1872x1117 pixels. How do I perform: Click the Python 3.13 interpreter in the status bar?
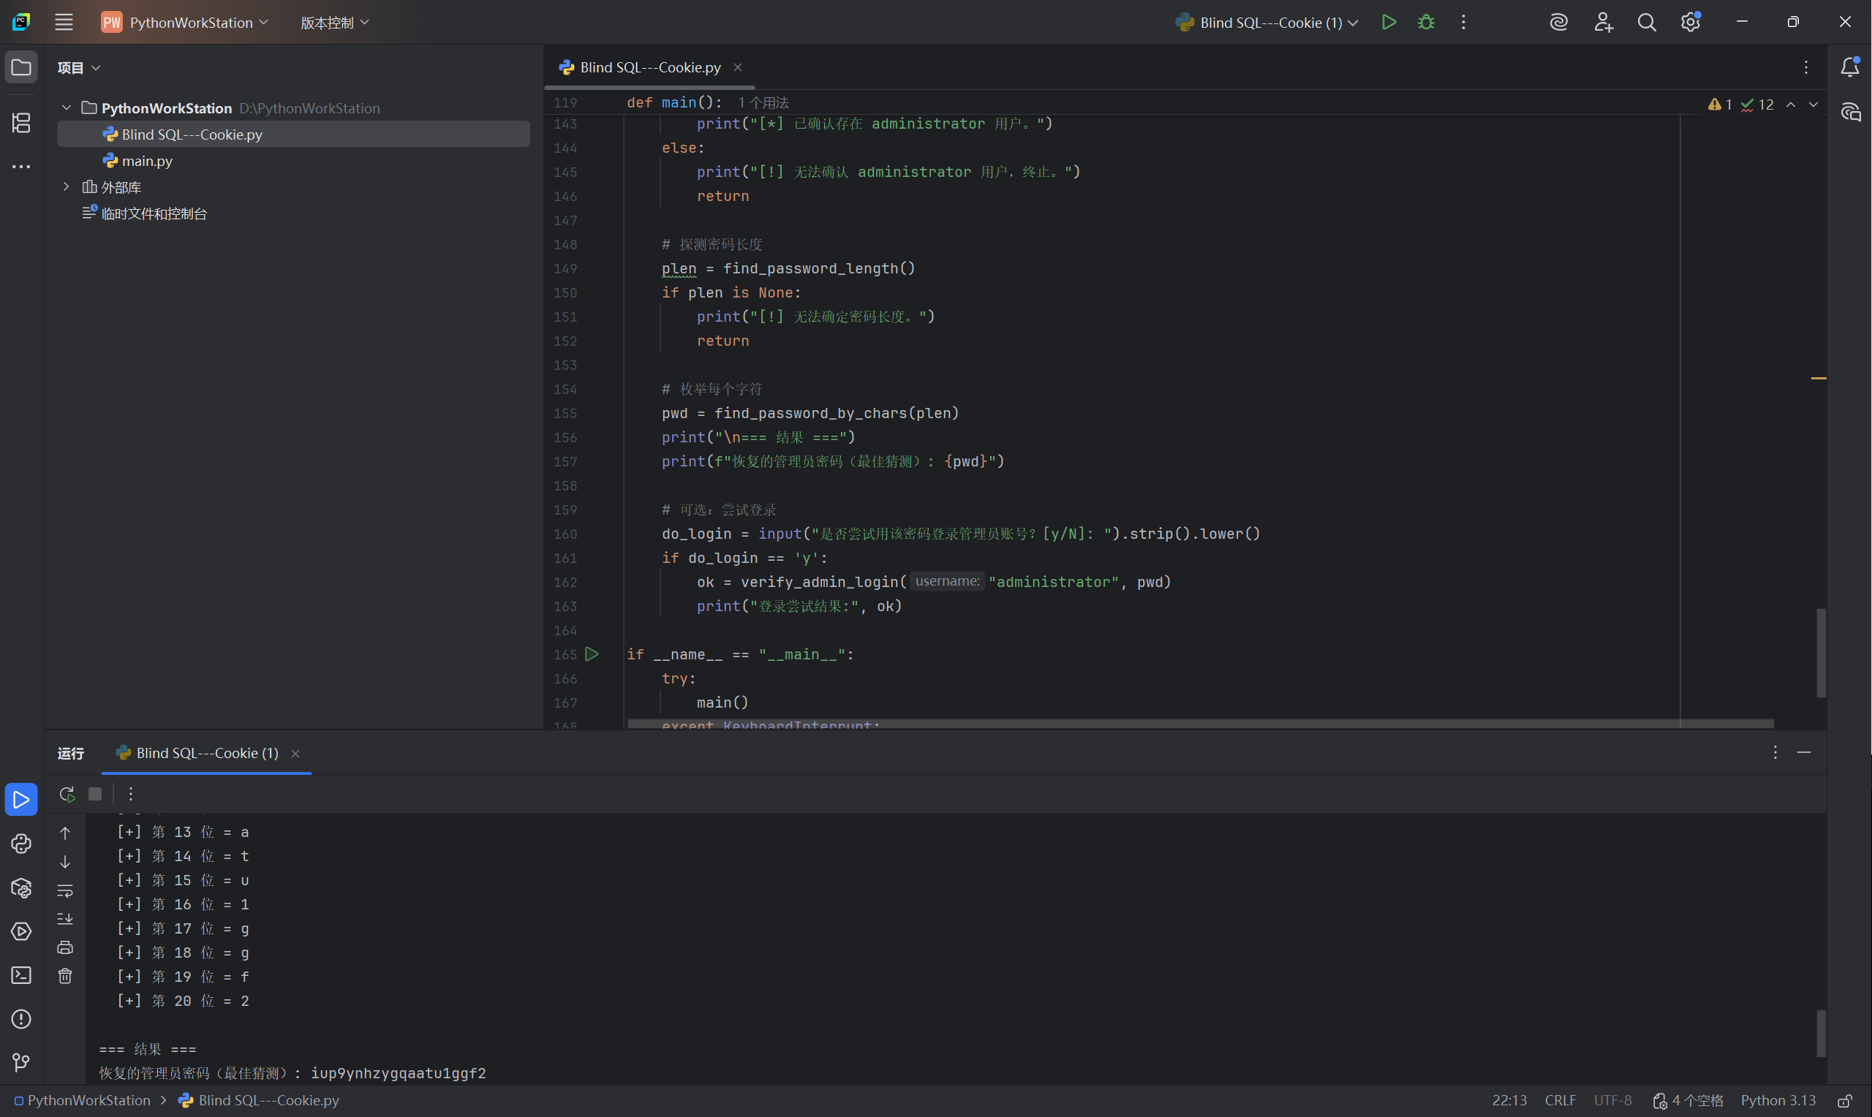1777,1100
